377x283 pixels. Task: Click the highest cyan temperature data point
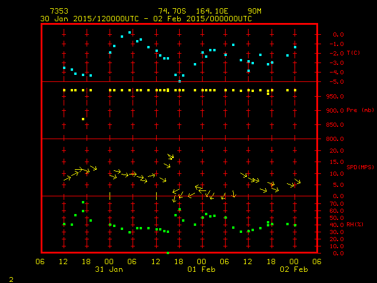pos(130,33)
